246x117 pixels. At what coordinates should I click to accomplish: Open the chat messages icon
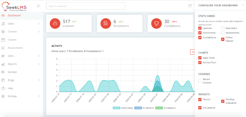190,6
